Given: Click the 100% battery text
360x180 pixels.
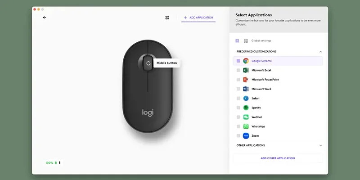Looking at the screenshot, I should click(x=49, y=163).
